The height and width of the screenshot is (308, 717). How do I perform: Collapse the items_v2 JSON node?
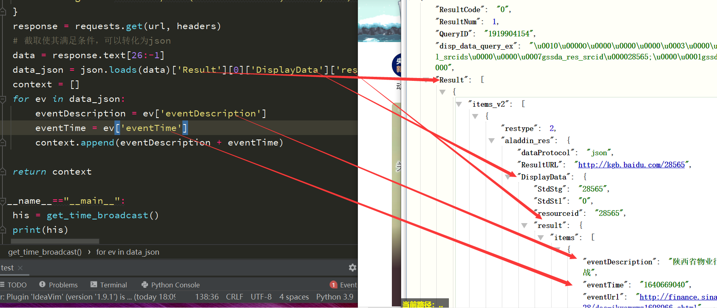[x=459, y=104]
